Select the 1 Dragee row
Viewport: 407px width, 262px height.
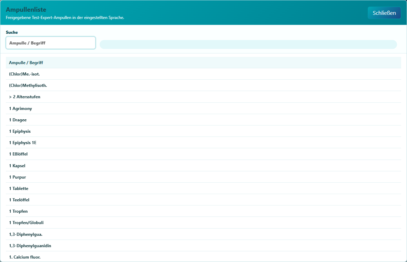point(203,120)
